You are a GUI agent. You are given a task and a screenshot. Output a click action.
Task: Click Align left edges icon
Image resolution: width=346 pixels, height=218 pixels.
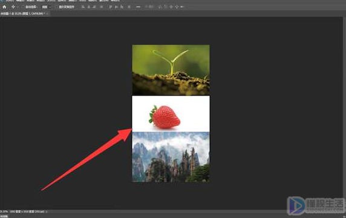click(x=83, y=7)
